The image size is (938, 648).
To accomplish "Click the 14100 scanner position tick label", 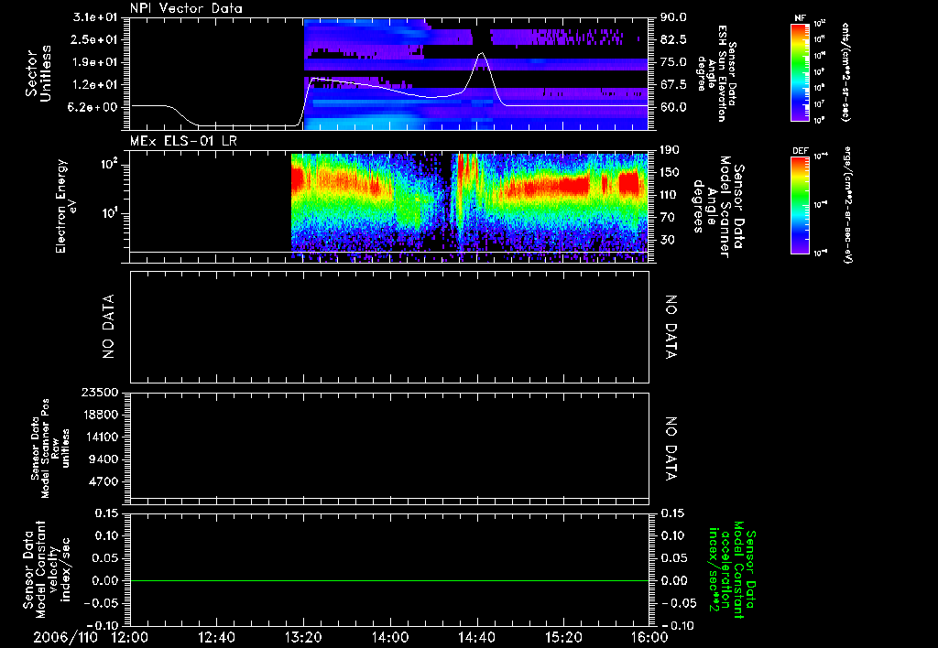I will (99, 437).
